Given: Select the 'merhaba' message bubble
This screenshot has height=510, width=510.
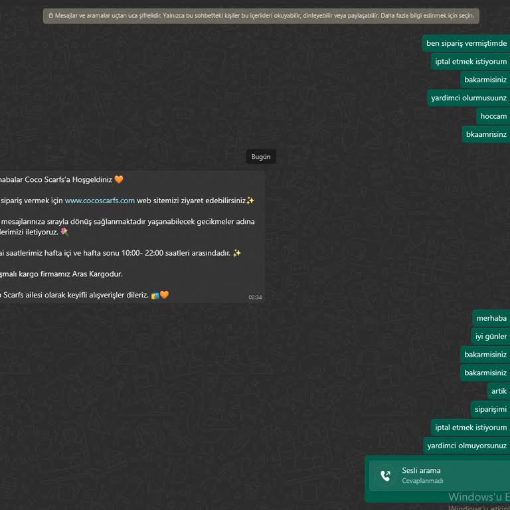Looking at the screenshot, I should pyautogui.click(x=491, y=318).
